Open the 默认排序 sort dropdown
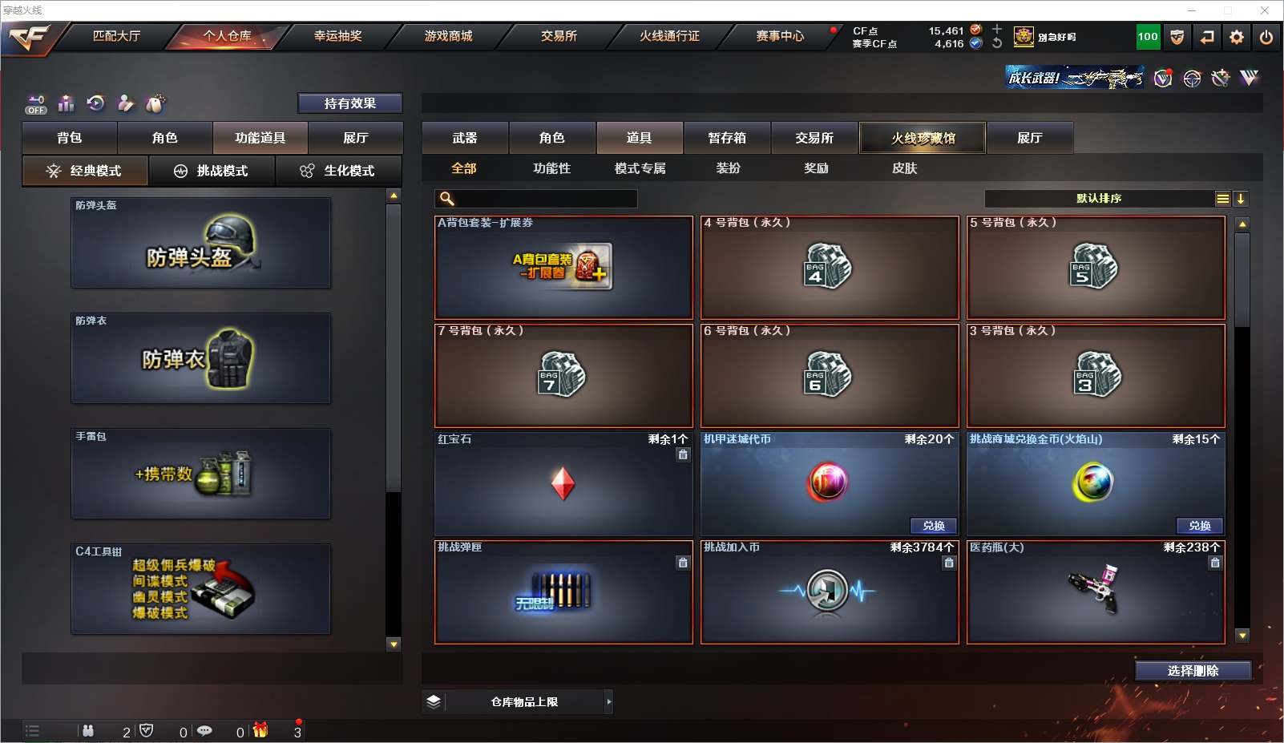The width and height of the screenshot is (1284, 743). point(1099,199)
